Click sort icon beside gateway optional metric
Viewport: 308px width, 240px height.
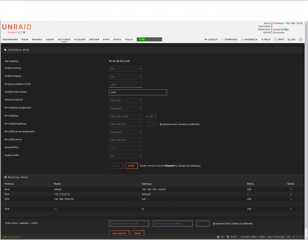tap(161, 124)
